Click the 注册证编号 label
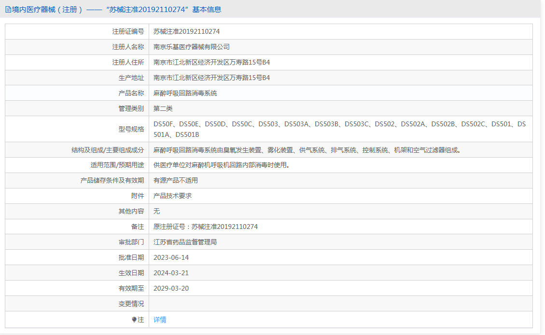Viewport: 545px width, 335px height. tap(128, 31)
